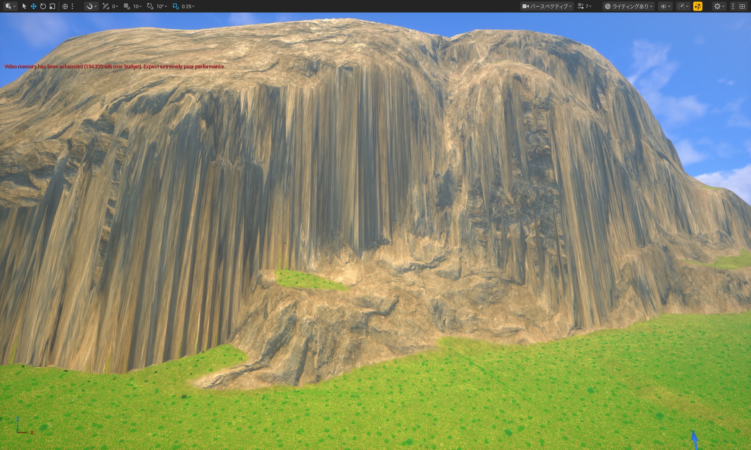The width and height of the screenshot is (751, 450).
Task: Click the surface snapping magnet icon
Action: [89, 6]
